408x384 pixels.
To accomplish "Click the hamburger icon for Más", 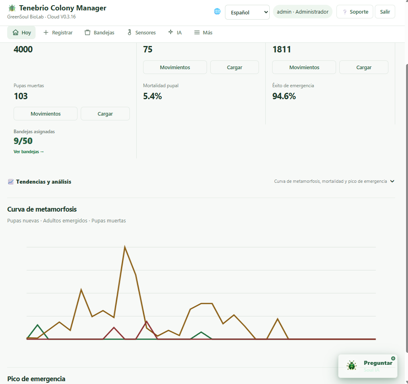I will pyautogui.click(x=197, y=32).
